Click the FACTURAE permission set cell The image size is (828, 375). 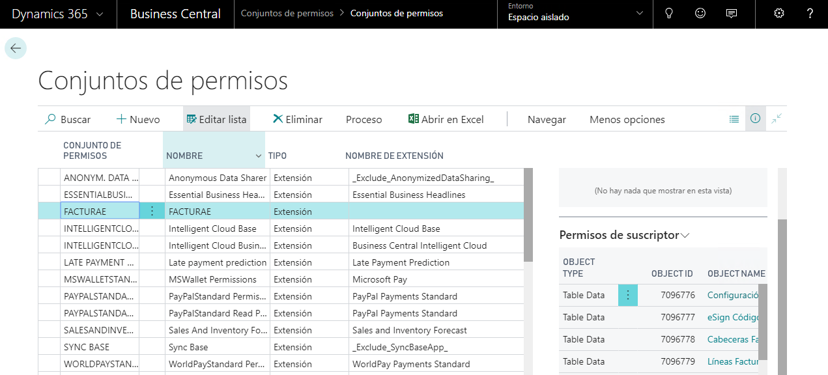[x=100, y=211]
